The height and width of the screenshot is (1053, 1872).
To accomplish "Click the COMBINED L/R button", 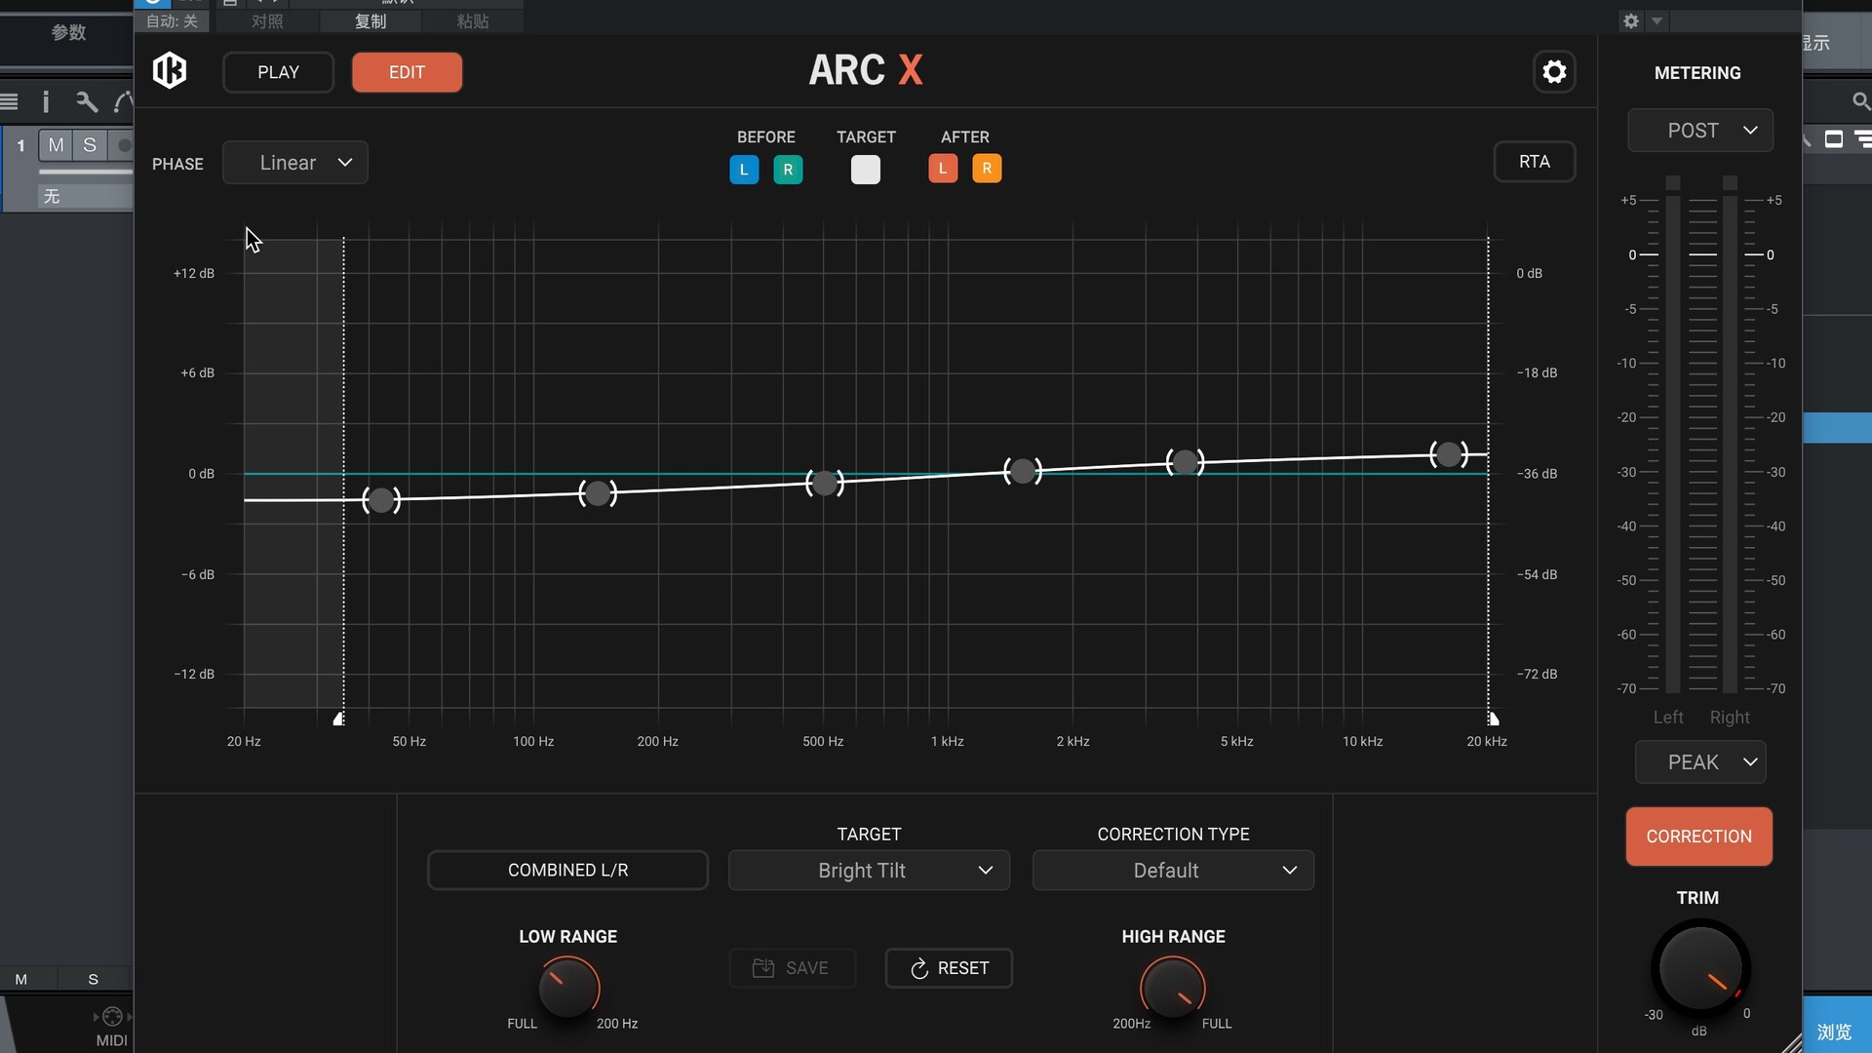I will (567, 870).
